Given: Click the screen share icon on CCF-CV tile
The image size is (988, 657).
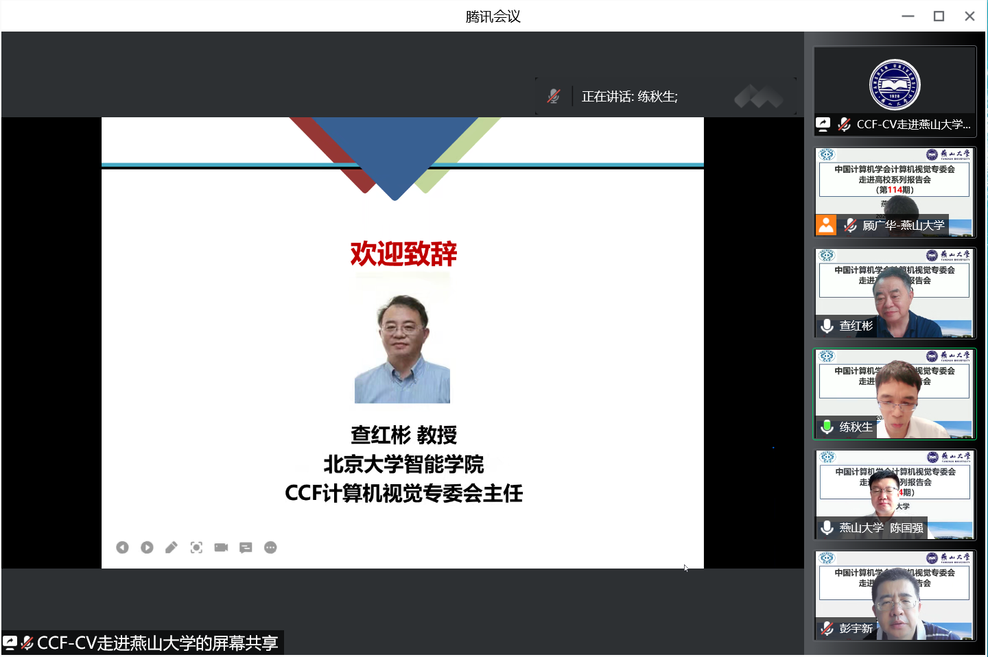Looking at the screenshot, I should 823,124.
